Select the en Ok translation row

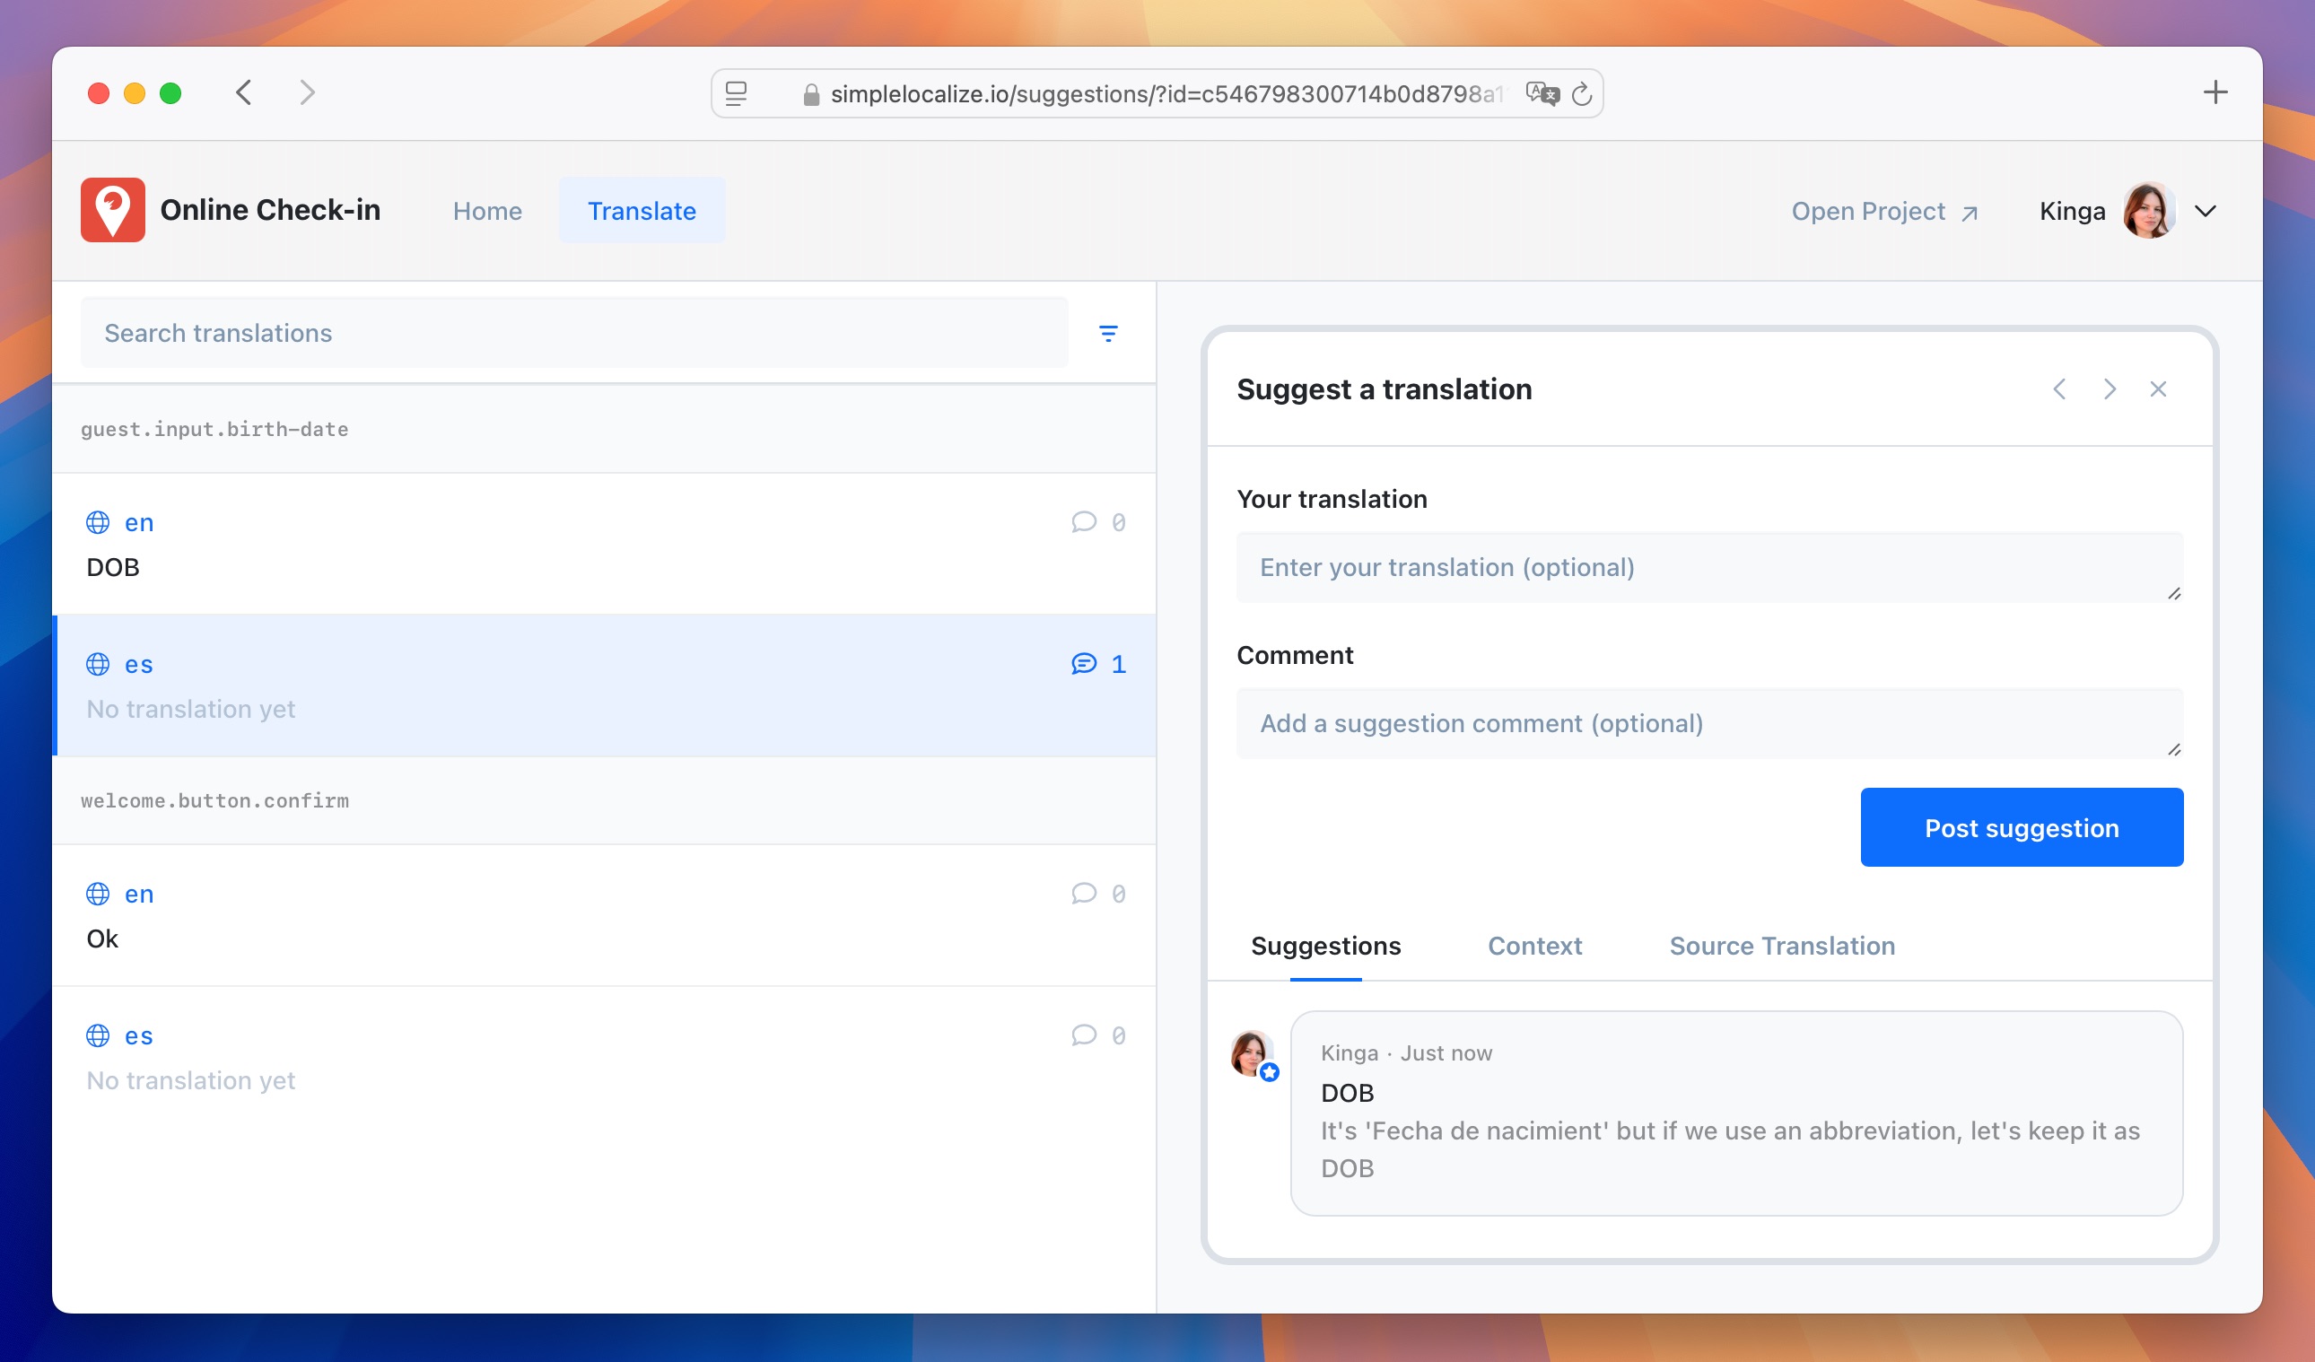click(605, 916)
